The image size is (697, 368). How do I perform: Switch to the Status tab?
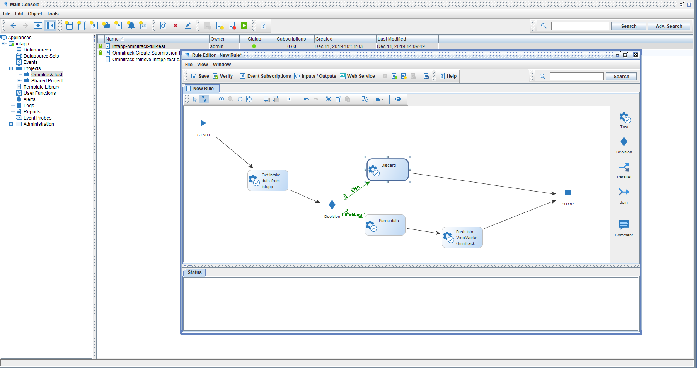click(x=194, y=272)
